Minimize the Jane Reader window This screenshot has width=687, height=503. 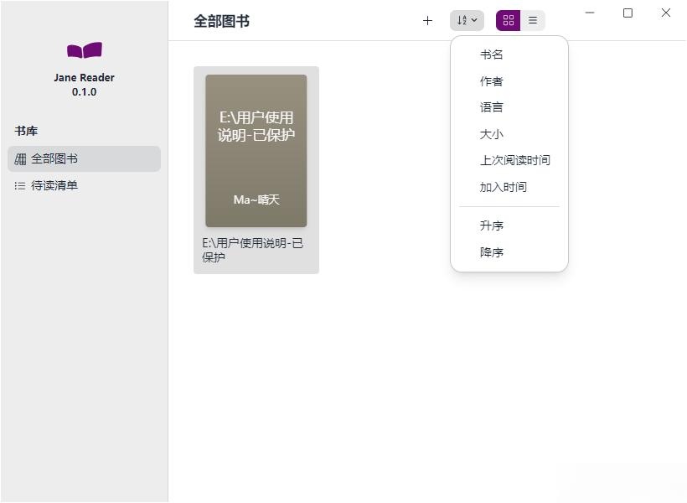[x=590, y=13]
